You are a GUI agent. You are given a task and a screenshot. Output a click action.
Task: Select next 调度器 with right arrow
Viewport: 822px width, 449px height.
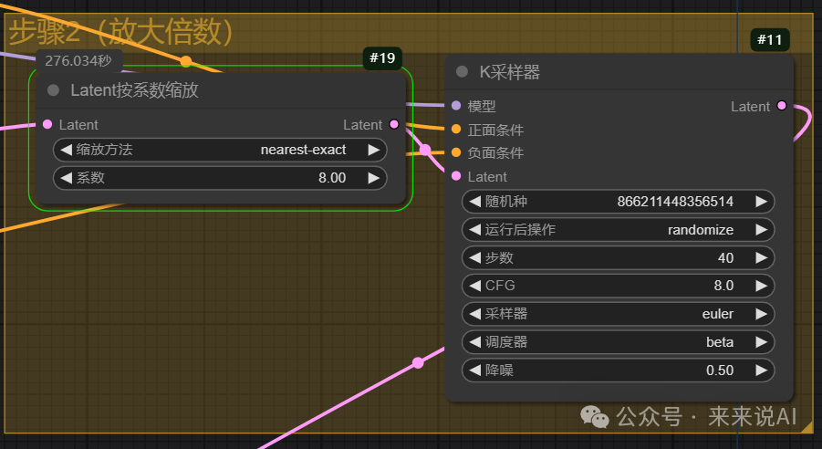pyautogui.click(x=761, y=342)
